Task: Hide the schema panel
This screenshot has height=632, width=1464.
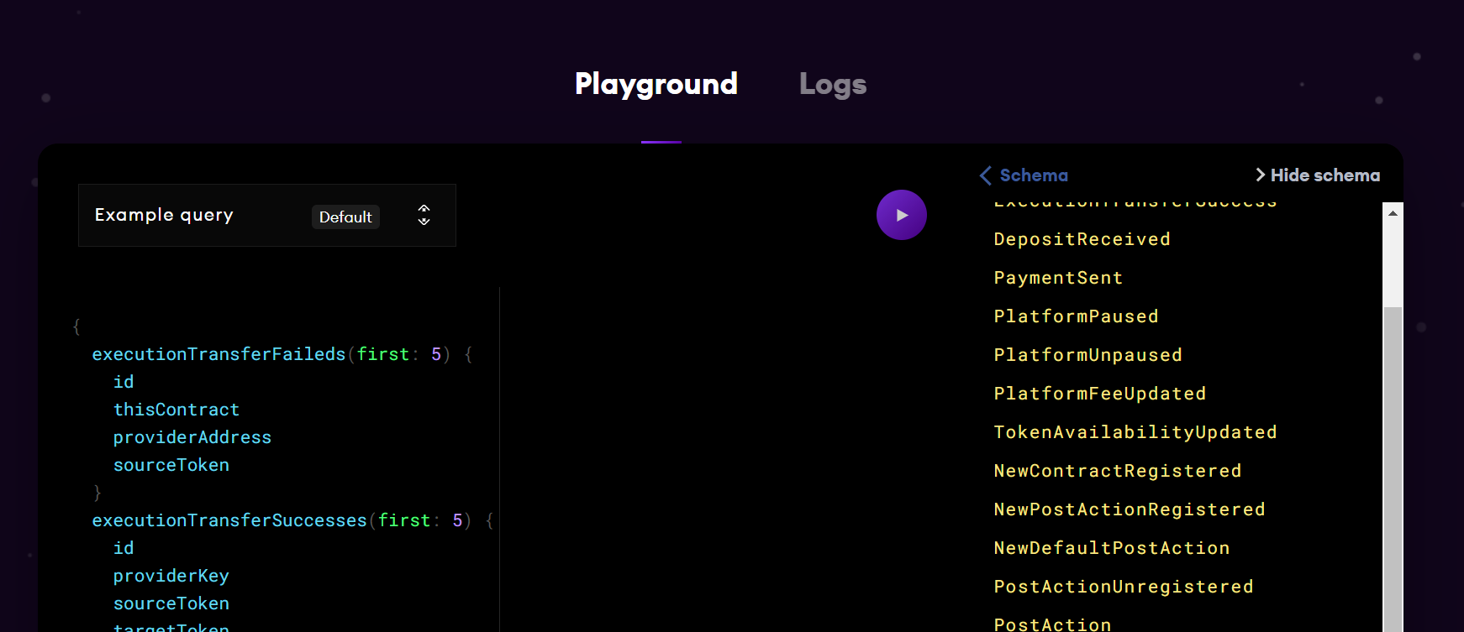Action: (1317, 175)
